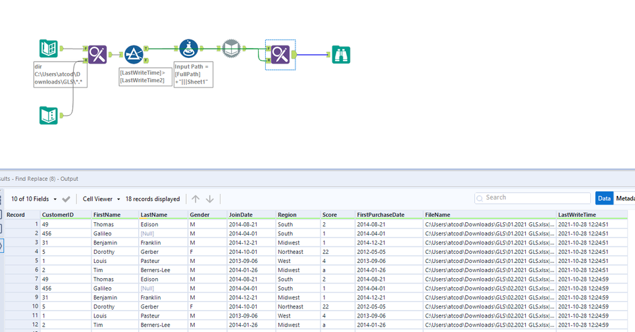Image resolution: width=635 pixels, height=332 pixels.
Task: Click the Record column header
Action: pos(22,215)
